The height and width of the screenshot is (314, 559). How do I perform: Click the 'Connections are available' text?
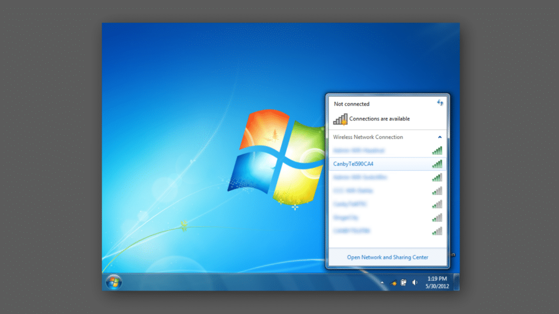[379, 119]
